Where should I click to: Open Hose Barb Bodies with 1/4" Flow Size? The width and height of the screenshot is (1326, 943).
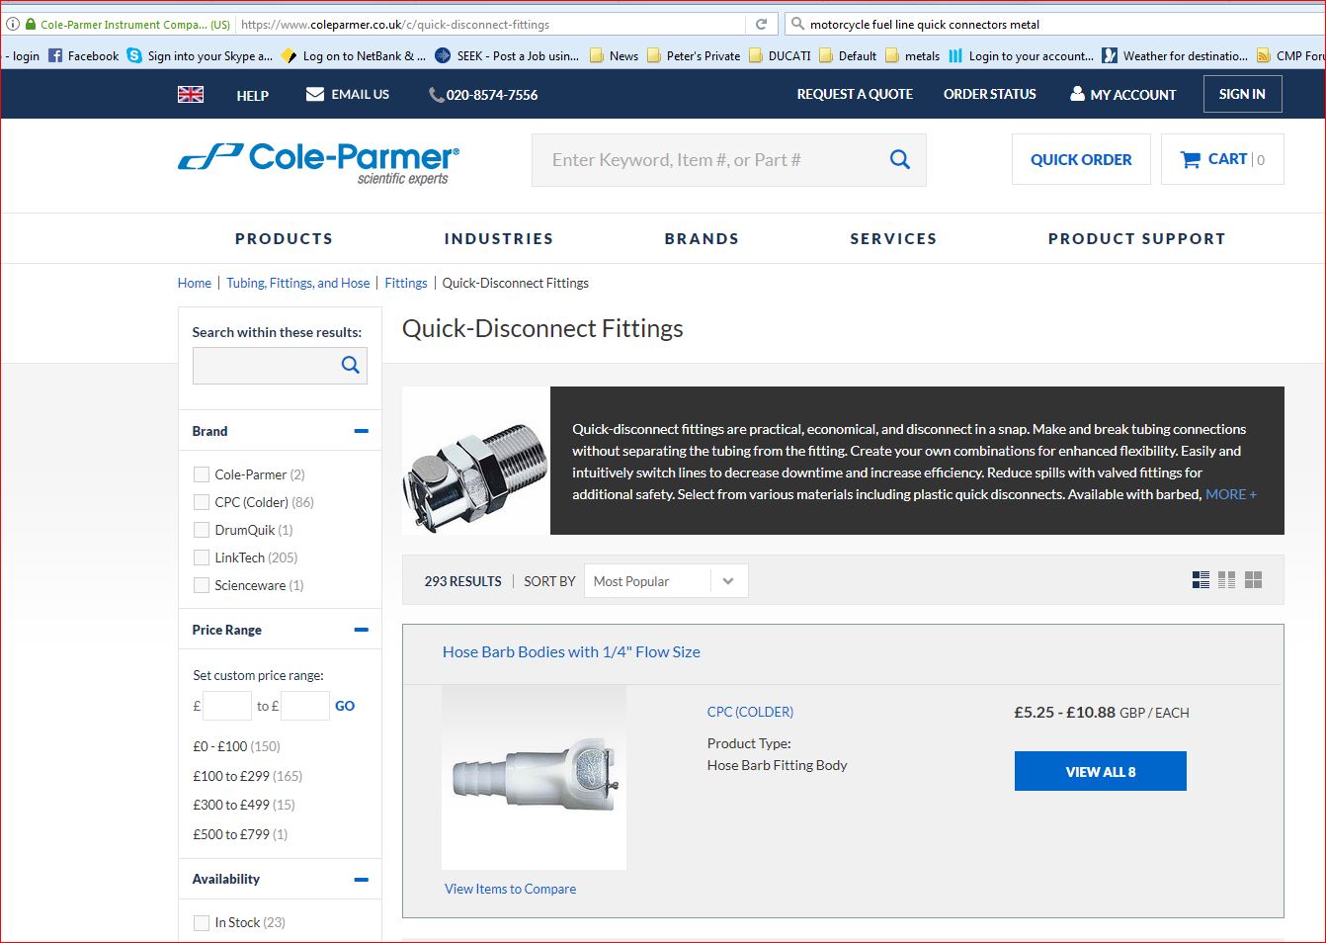tap(571, 651)
